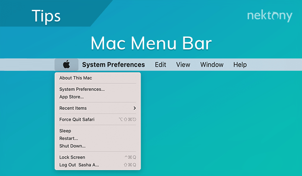The width and height of the screenshot is (302, 176).
Task: Log Out Sasha A… from the menu
Action: coord(79,165)
